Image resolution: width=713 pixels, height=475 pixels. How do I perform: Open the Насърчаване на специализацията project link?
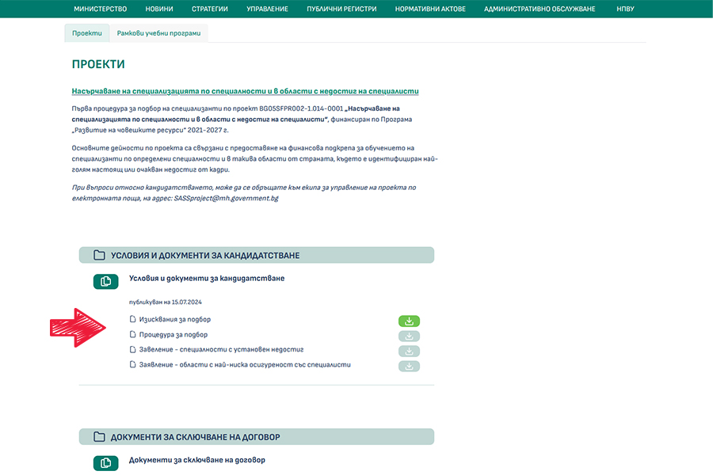(245, 91)
